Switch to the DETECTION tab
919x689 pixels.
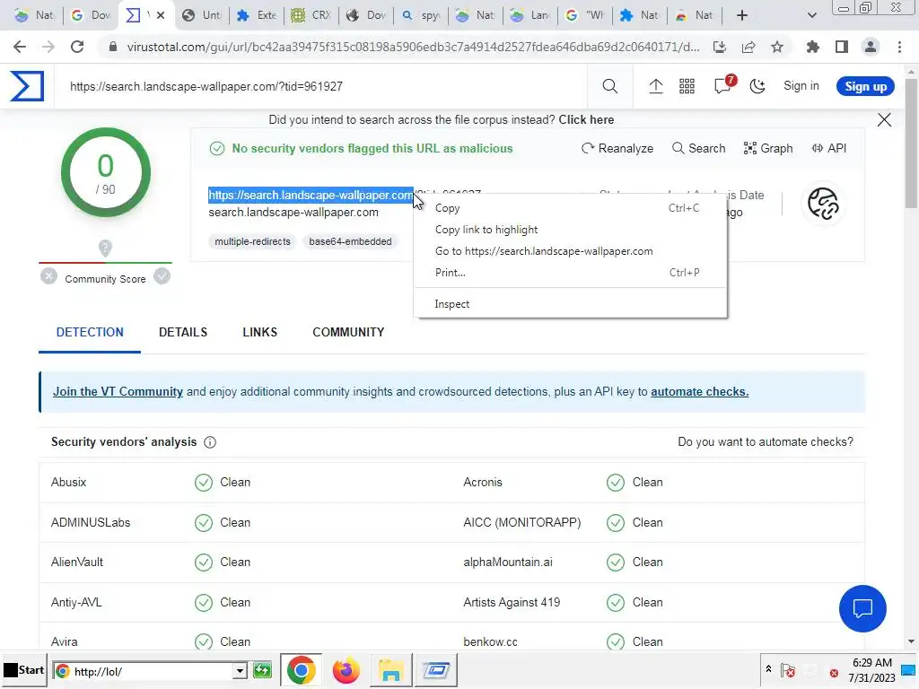click(90, 332)
